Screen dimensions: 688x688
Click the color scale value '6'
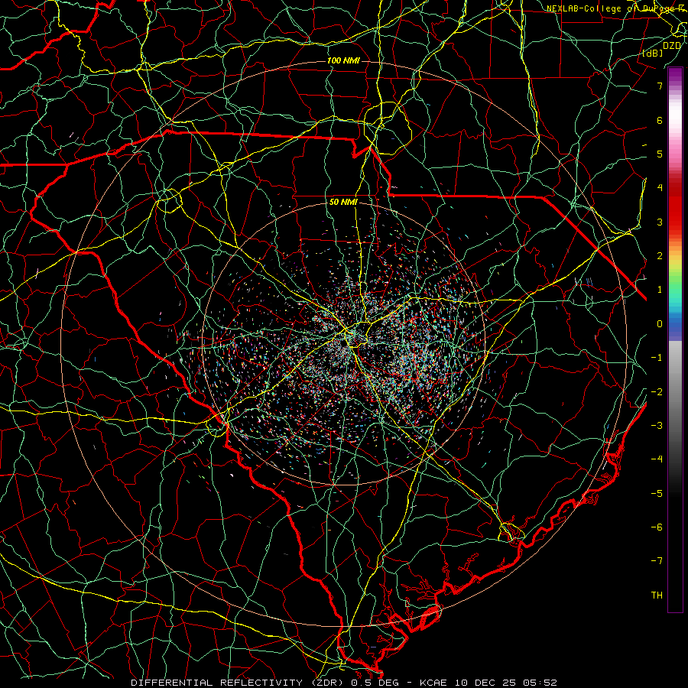click(x=660, y=120)
